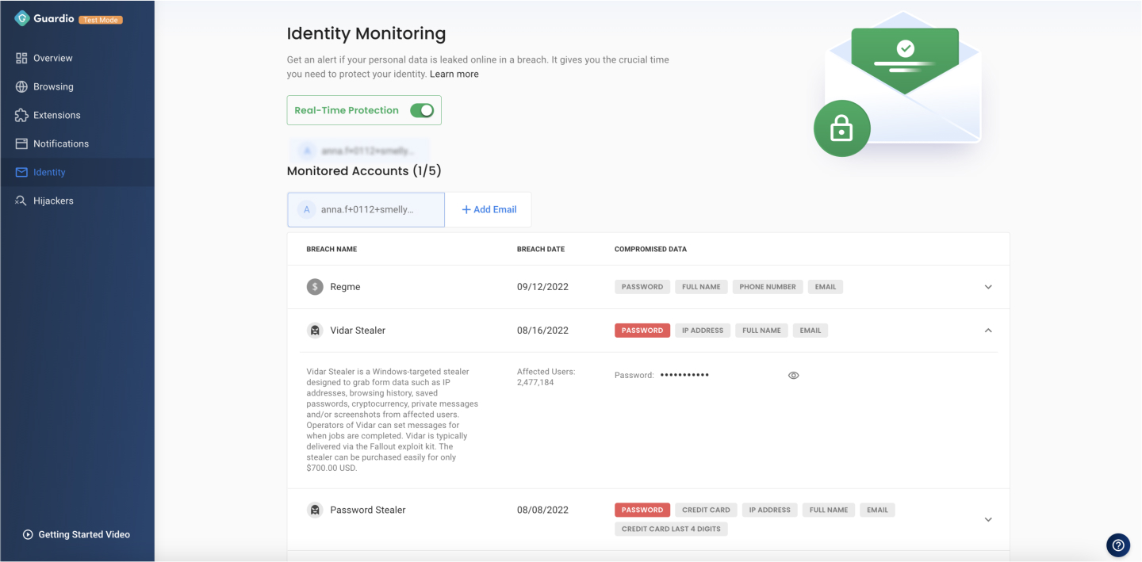Toggle Real-Time Protection switch off
The height and width of the screenshot is (562, 1142).
tap(422, 110)
